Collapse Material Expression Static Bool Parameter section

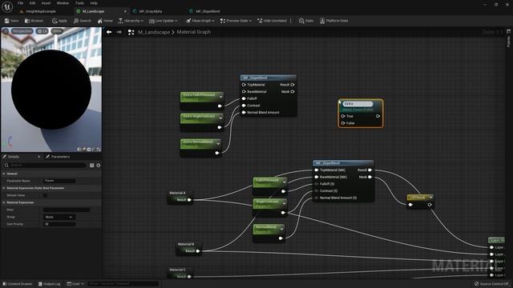[x=3, y=188]
